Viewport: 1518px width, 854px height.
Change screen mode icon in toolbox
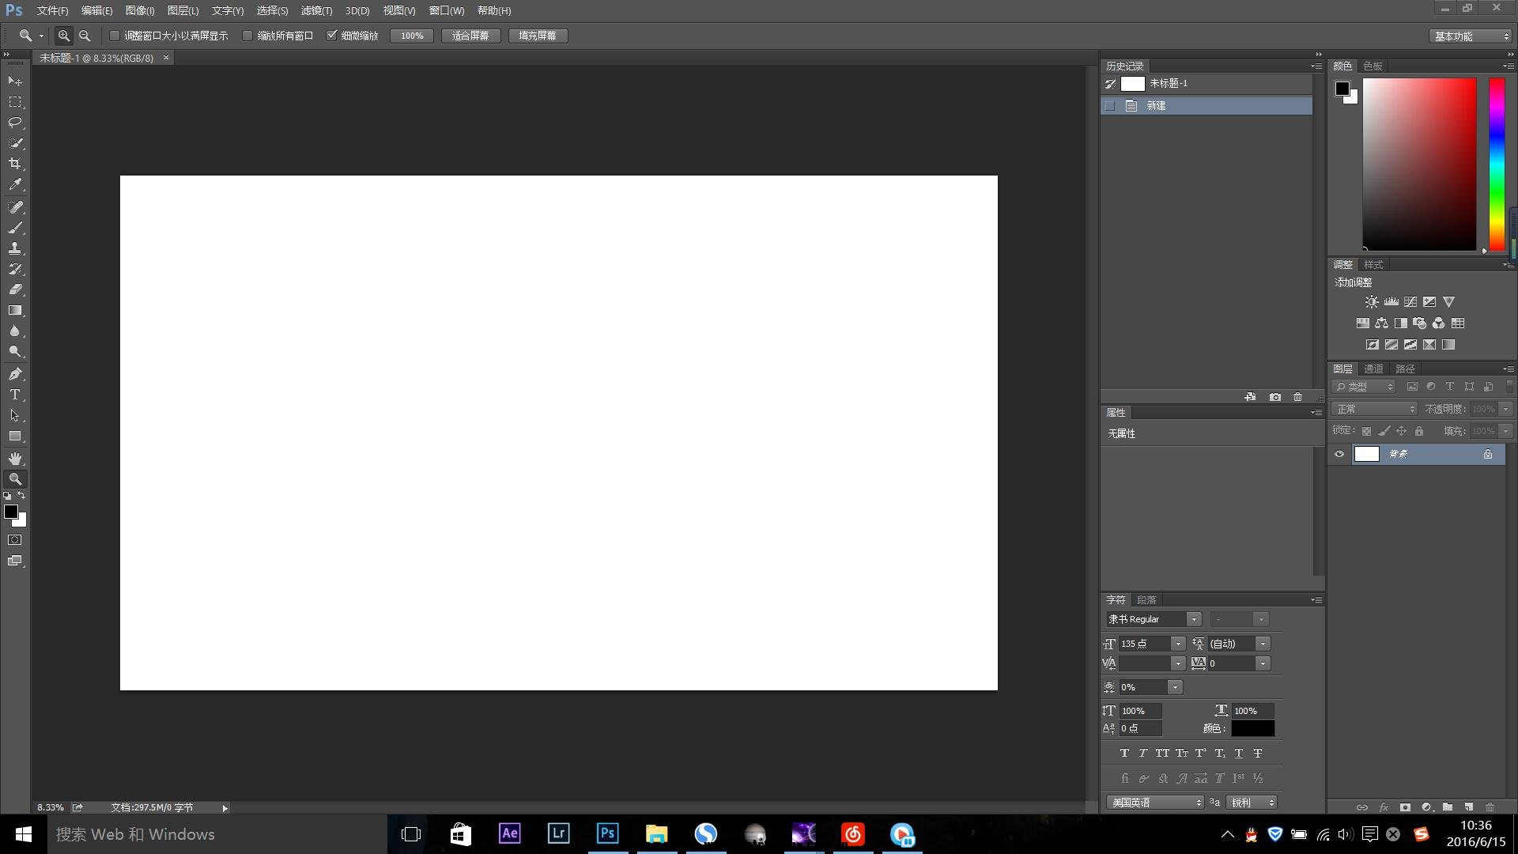[15, 561]
